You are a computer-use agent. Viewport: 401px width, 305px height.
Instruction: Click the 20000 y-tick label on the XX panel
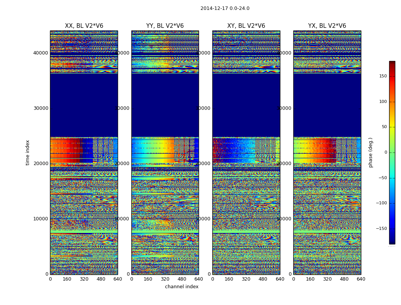(40, 164)
